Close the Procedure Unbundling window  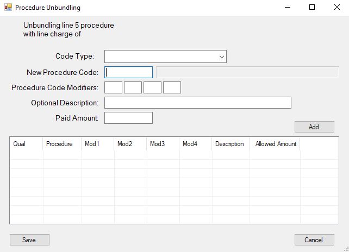(336, 8)
